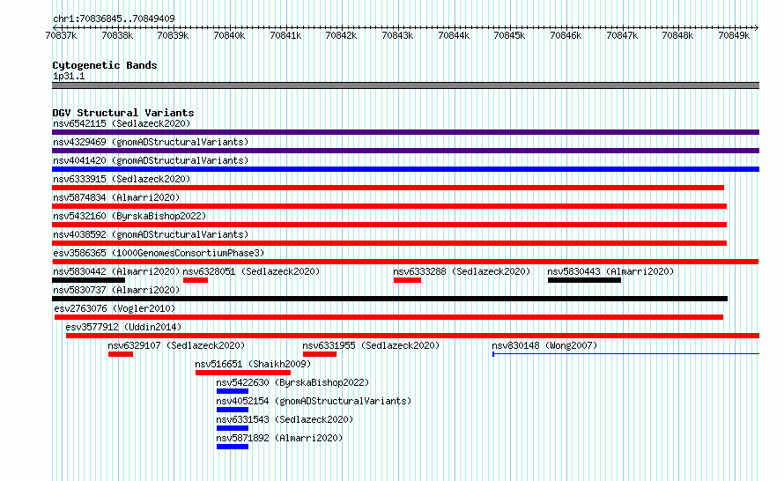This screenshot has height=481, width=784.
Task: Click the small red bar under nsv6329107
Action: [x=121, y=354]
